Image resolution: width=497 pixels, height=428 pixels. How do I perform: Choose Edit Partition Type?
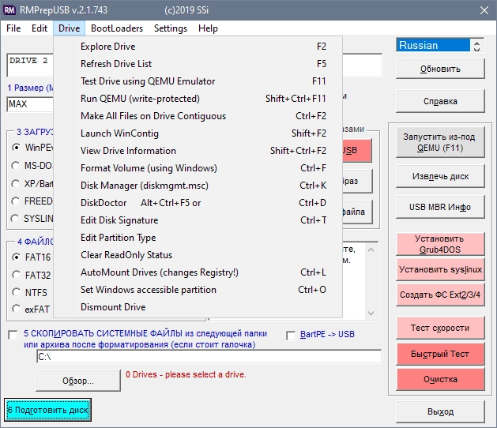(x=198, y=238)
